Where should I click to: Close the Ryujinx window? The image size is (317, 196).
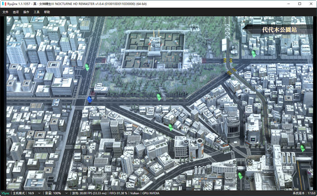311,4
